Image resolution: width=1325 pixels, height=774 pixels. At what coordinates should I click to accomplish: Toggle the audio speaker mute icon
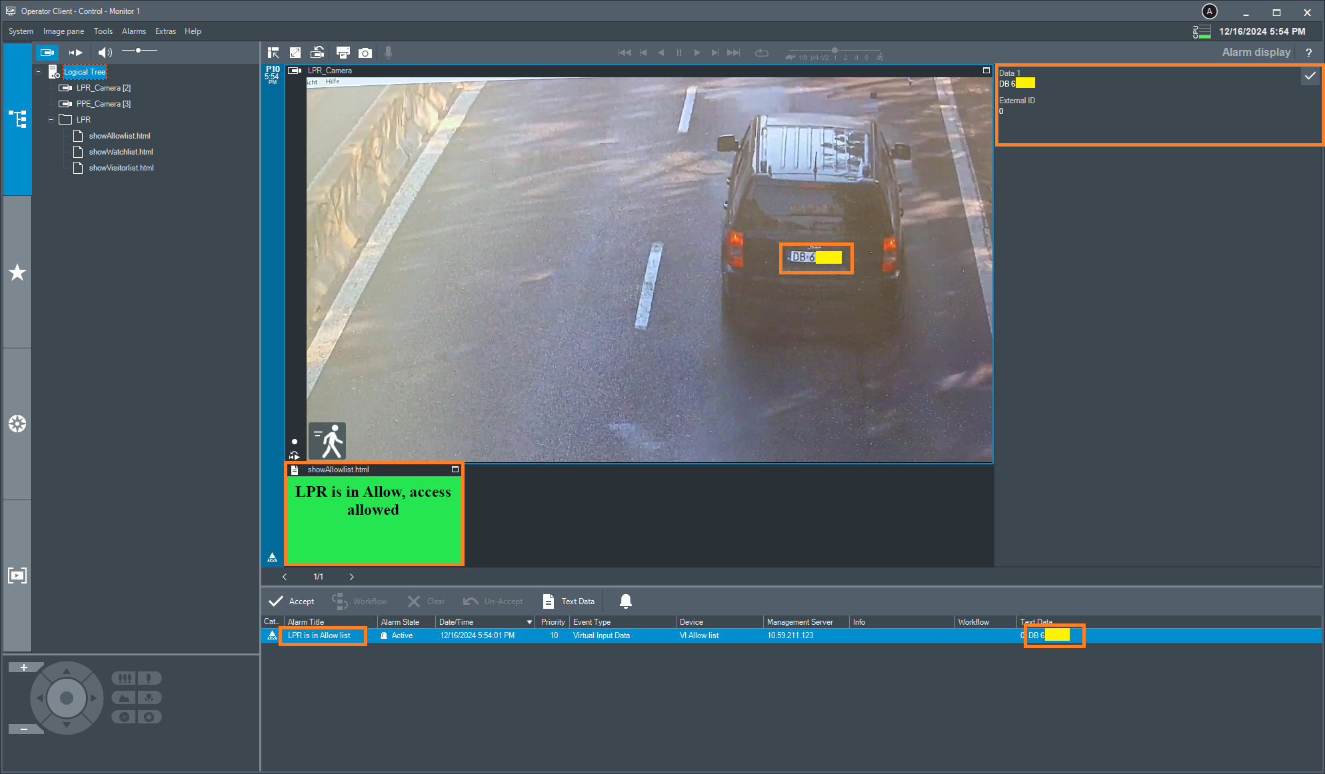pos(105,52)
